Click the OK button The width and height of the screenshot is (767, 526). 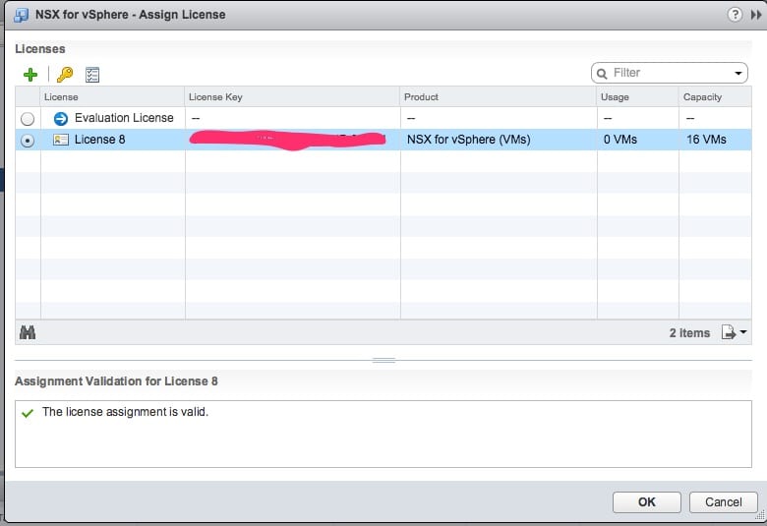click(646, 501)
